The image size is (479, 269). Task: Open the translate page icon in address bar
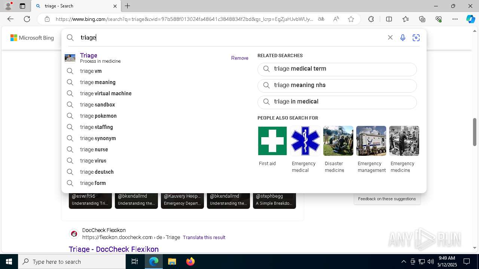click(x=321, y=19)
